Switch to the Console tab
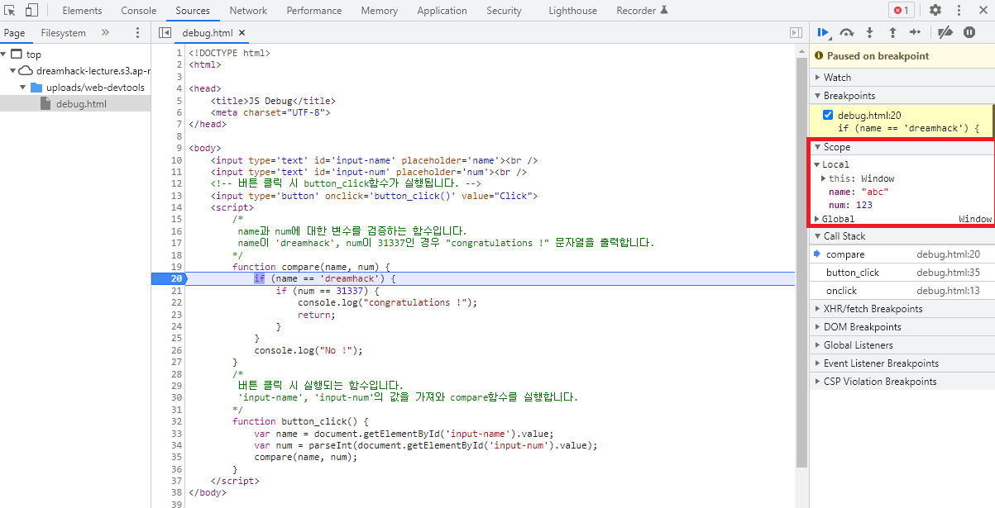The height and width of the screenshot is (508, 995). coord(139,11)
